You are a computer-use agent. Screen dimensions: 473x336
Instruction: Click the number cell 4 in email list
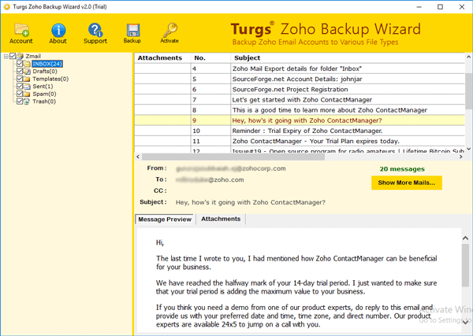tap(210, 68)
